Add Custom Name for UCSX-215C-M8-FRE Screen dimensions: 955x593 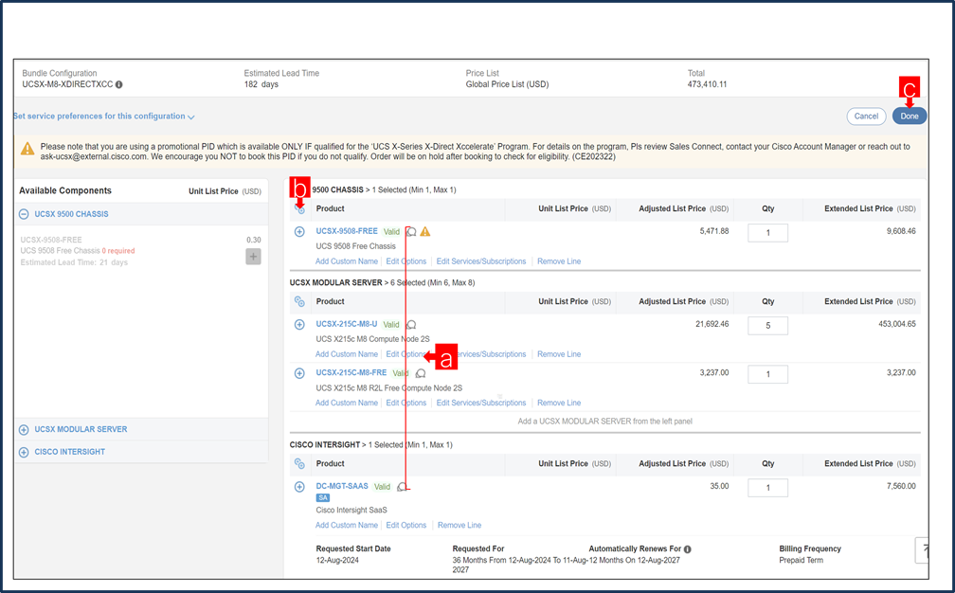point(347,403)
